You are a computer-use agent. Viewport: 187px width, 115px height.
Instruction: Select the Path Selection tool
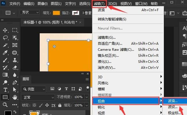[14, 90]
